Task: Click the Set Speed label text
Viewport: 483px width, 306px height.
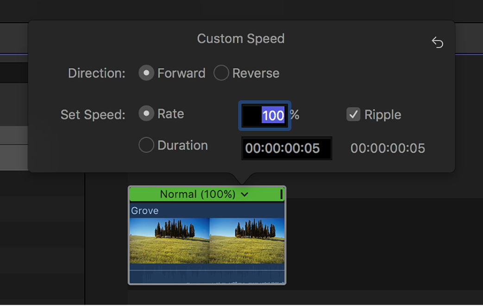Action: tap(93, 115)
